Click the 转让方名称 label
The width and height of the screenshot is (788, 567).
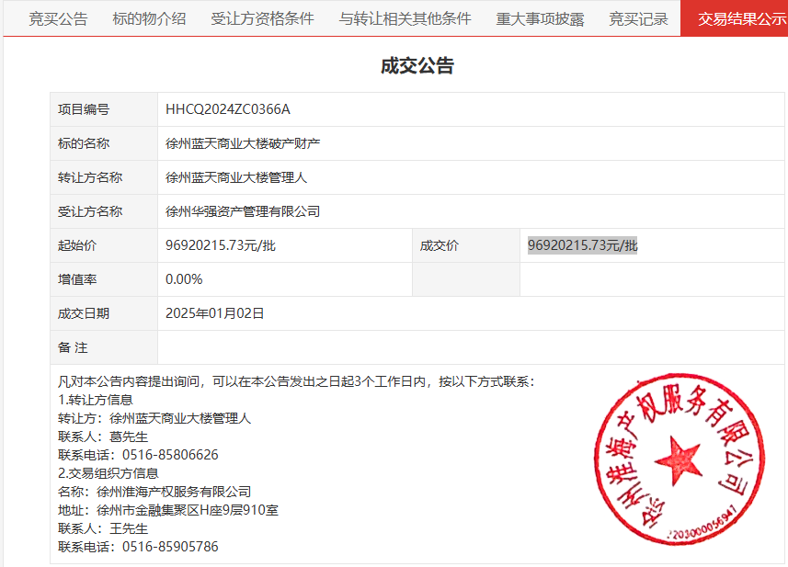click(x=90, y=177)
